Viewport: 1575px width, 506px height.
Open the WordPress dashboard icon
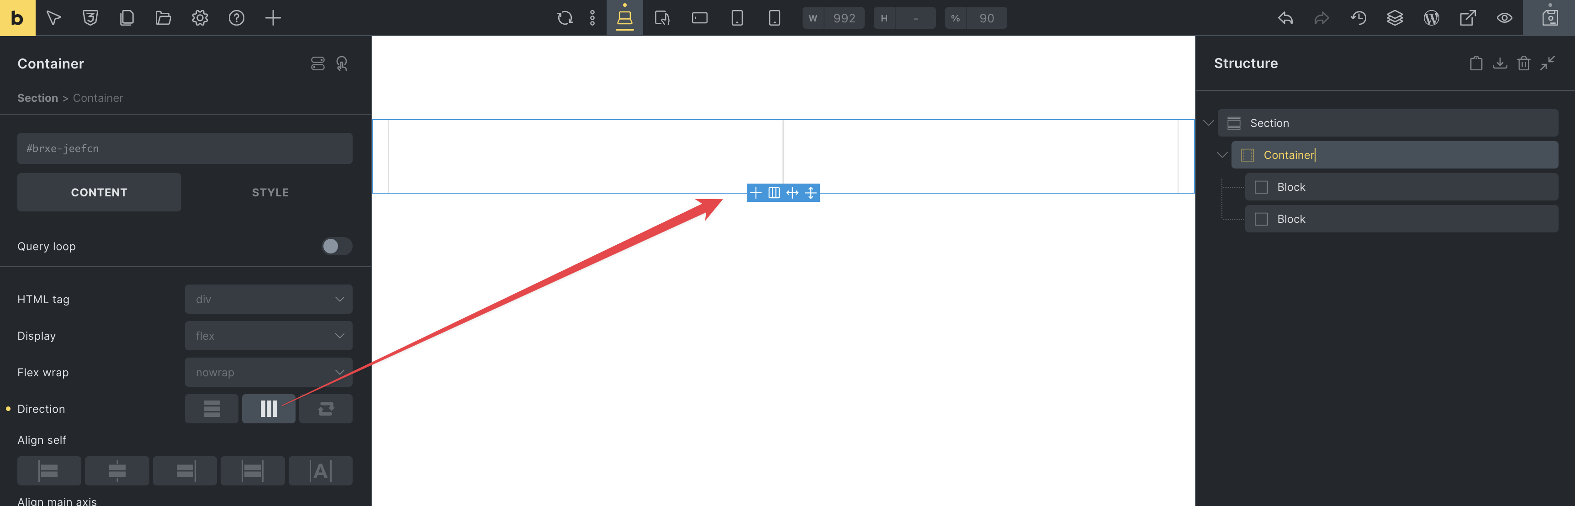point(1431,18)
